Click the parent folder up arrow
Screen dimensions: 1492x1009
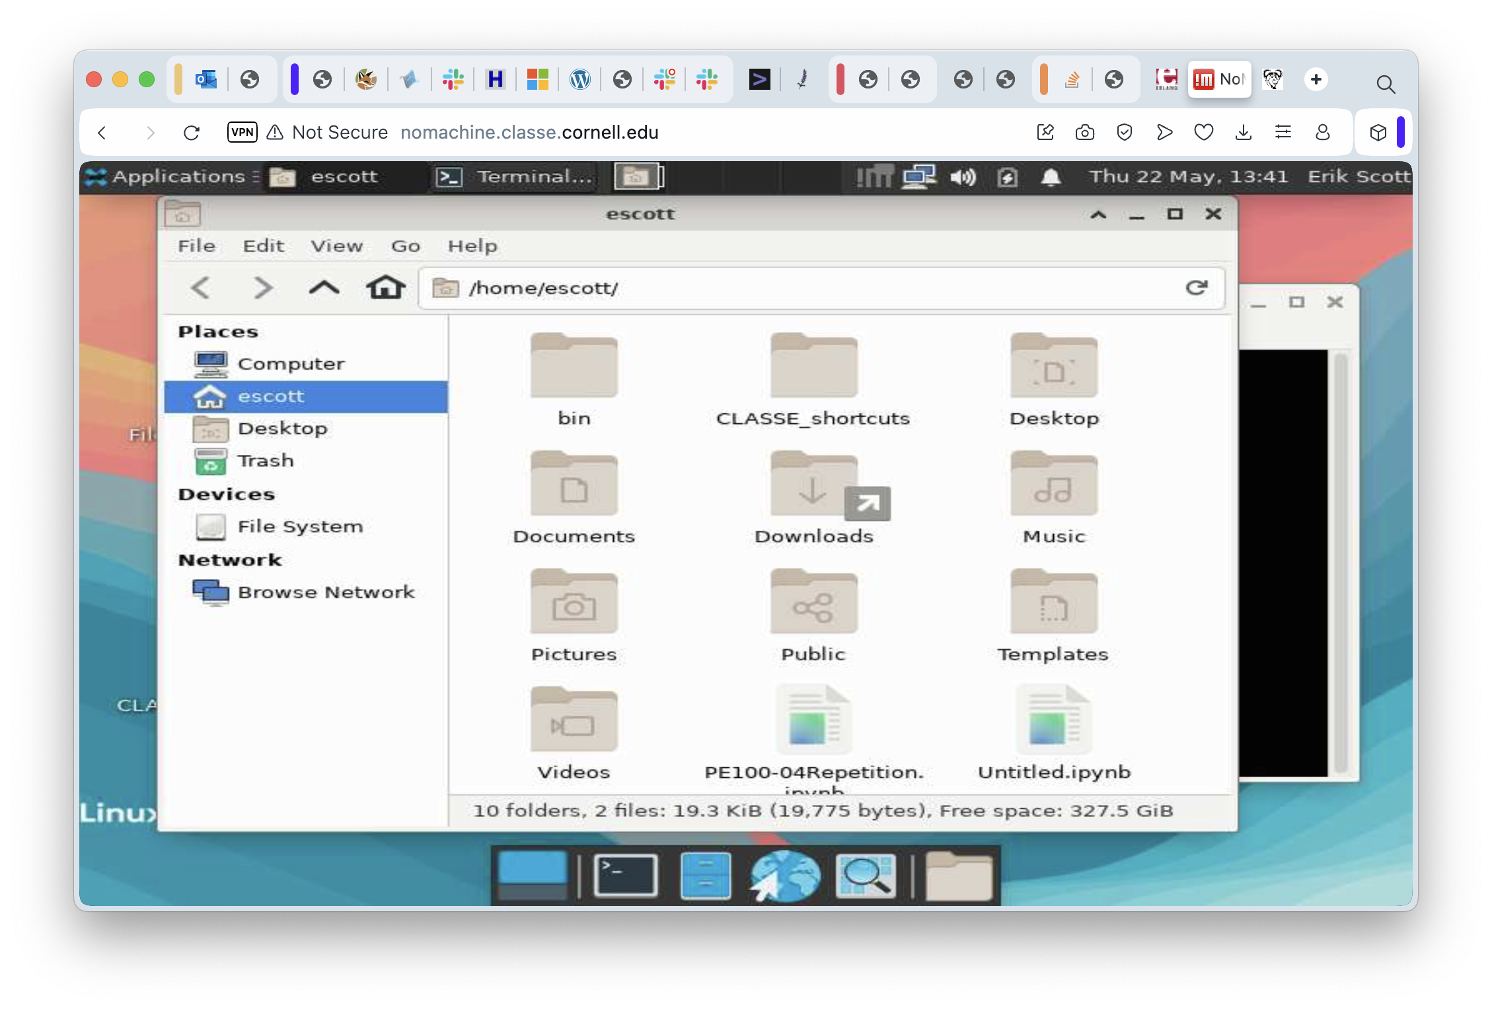tap(324, 288)
